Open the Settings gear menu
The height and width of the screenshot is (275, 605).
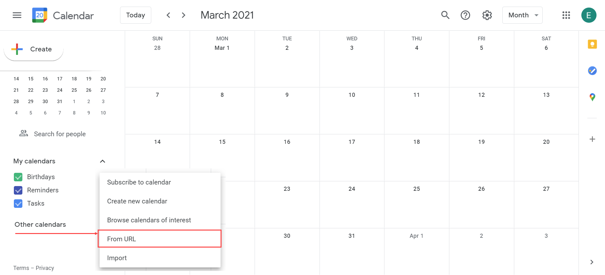tap(487, 15)
